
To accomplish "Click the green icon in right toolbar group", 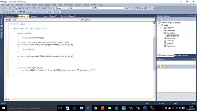I will tap(143, 8).
